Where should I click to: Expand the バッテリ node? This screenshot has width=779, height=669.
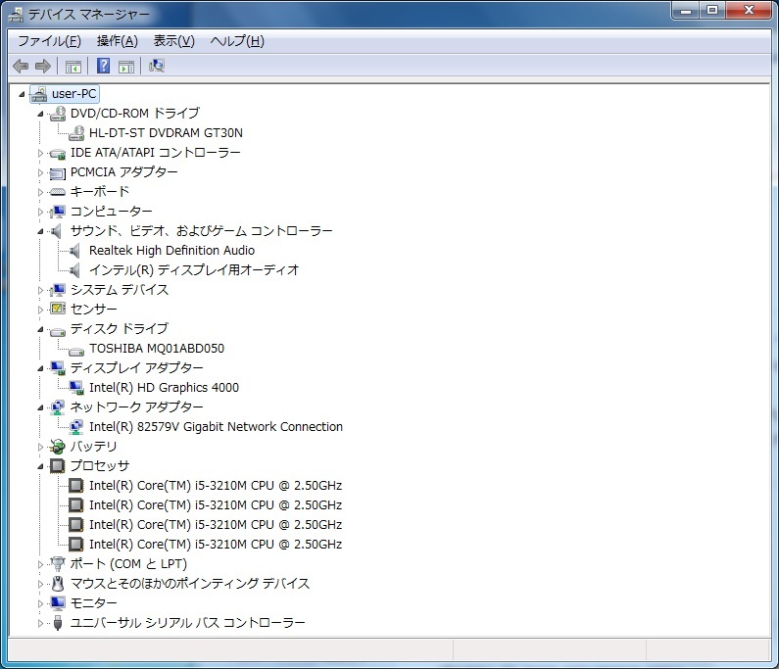(40, 447)
